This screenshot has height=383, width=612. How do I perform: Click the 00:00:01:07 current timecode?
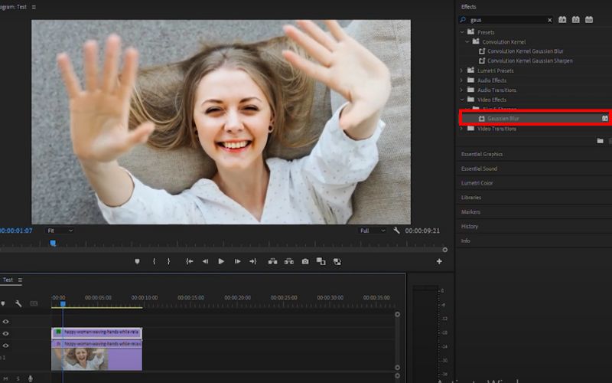(x=16, y=231)
